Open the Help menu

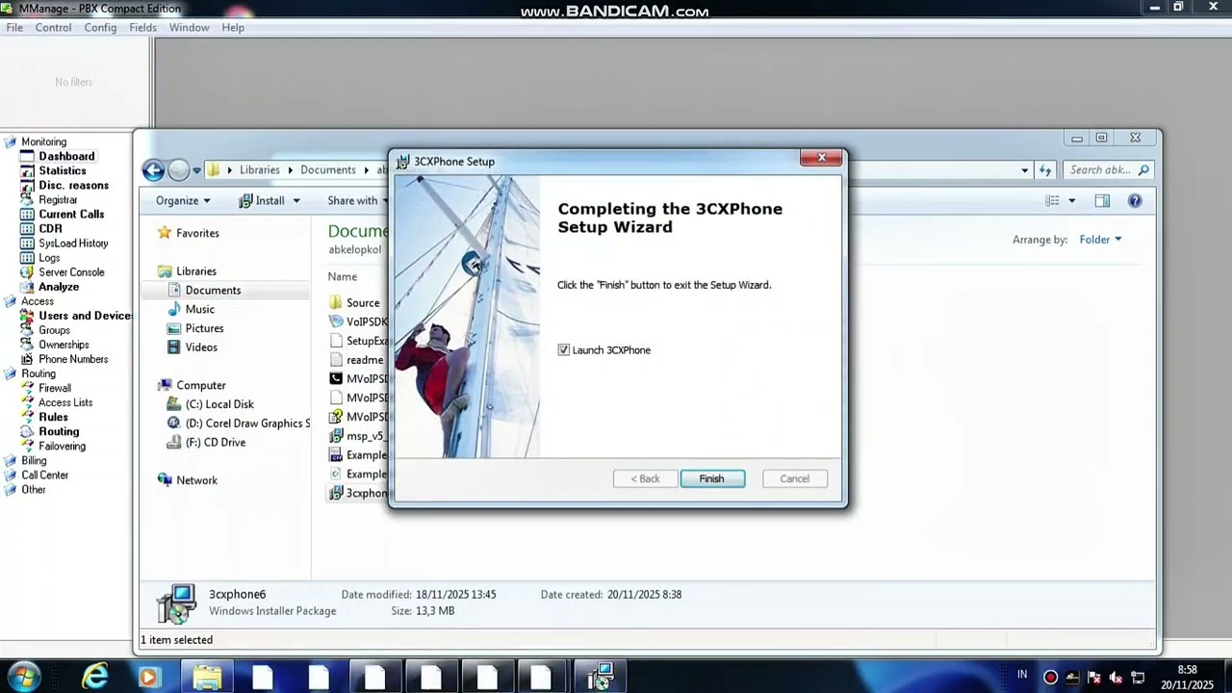pyautogui.click(x=233, y=27)
